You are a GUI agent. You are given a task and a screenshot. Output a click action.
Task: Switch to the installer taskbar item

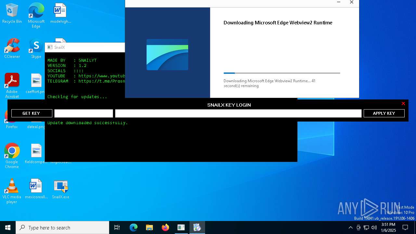pos(197,227)
